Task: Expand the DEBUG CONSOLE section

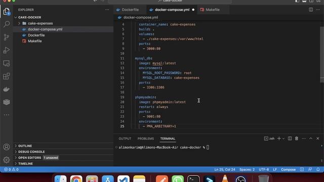Action: [31, 152]
